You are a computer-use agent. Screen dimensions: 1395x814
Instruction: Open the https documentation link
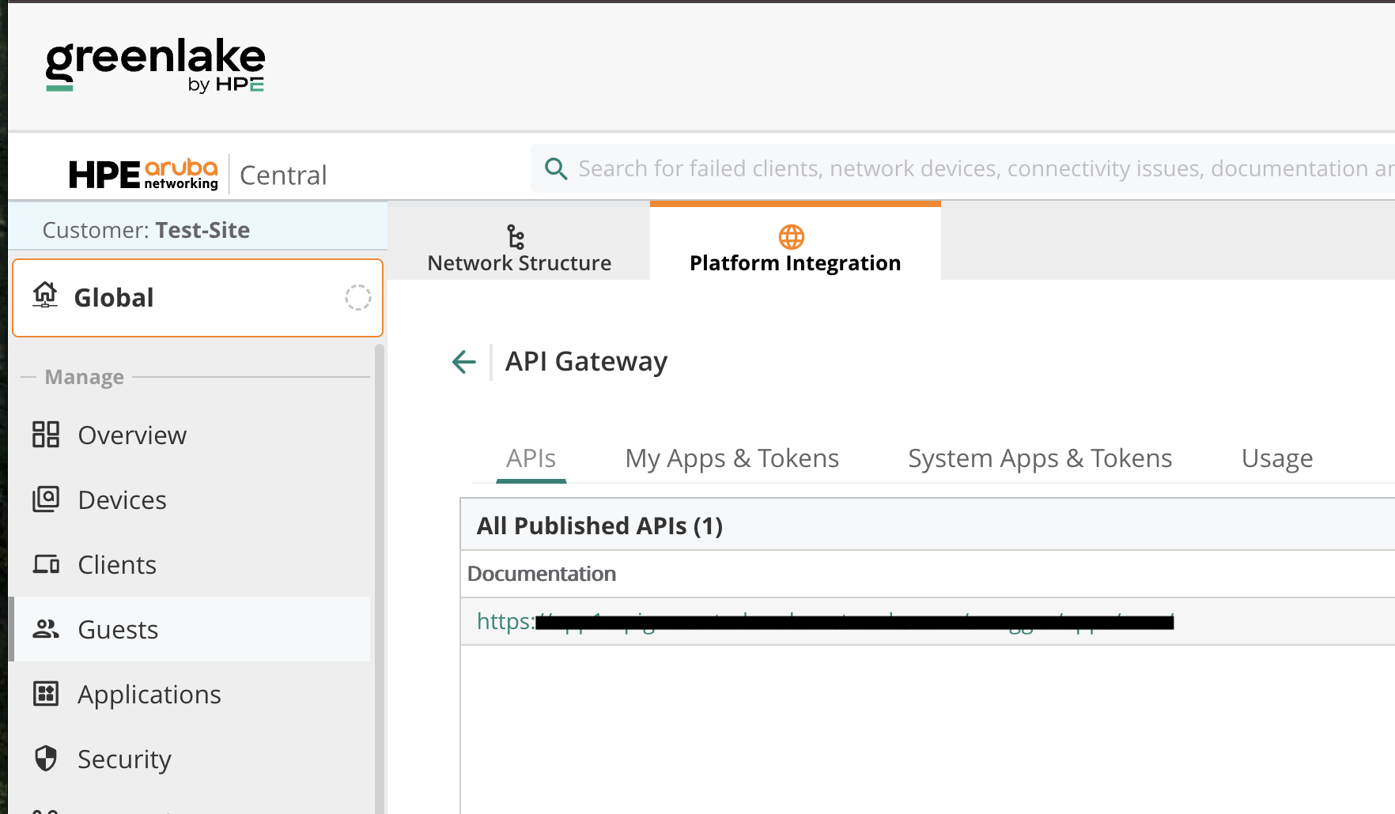coord(825,622)
